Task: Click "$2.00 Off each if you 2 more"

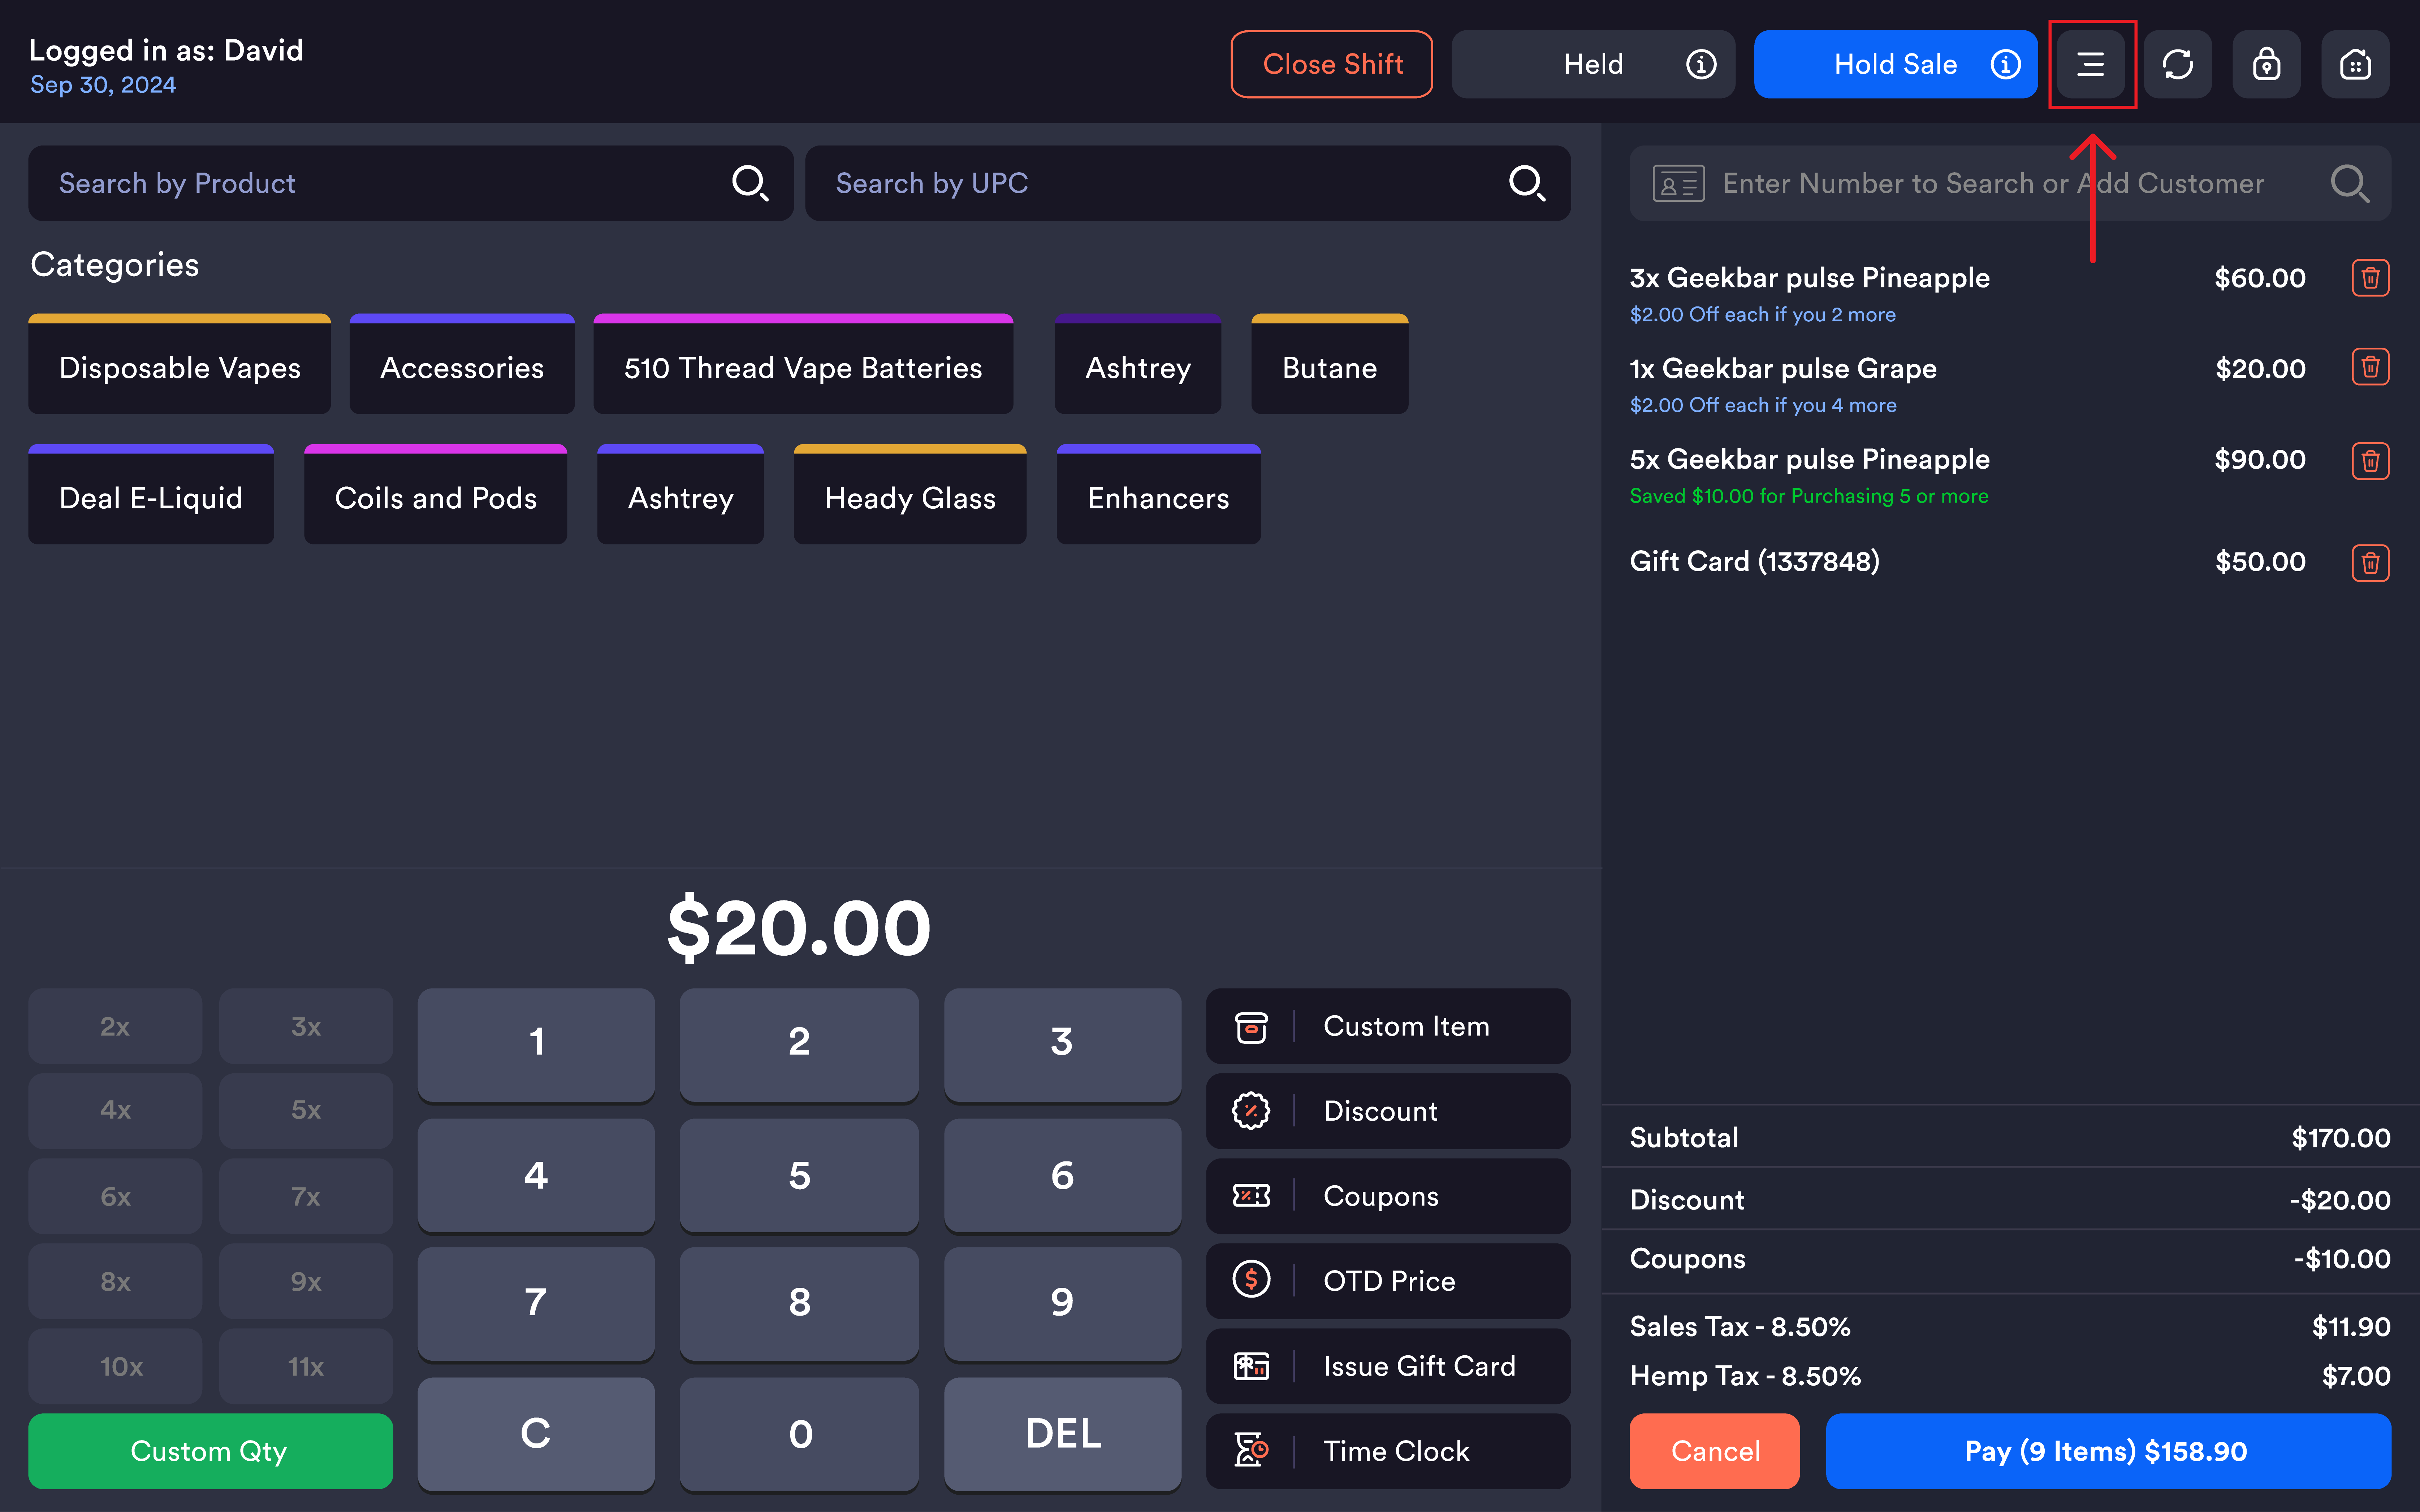Action: pos(1762,314)
